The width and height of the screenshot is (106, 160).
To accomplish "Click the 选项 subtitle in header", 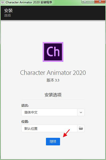I will click(x=8, y=15).
